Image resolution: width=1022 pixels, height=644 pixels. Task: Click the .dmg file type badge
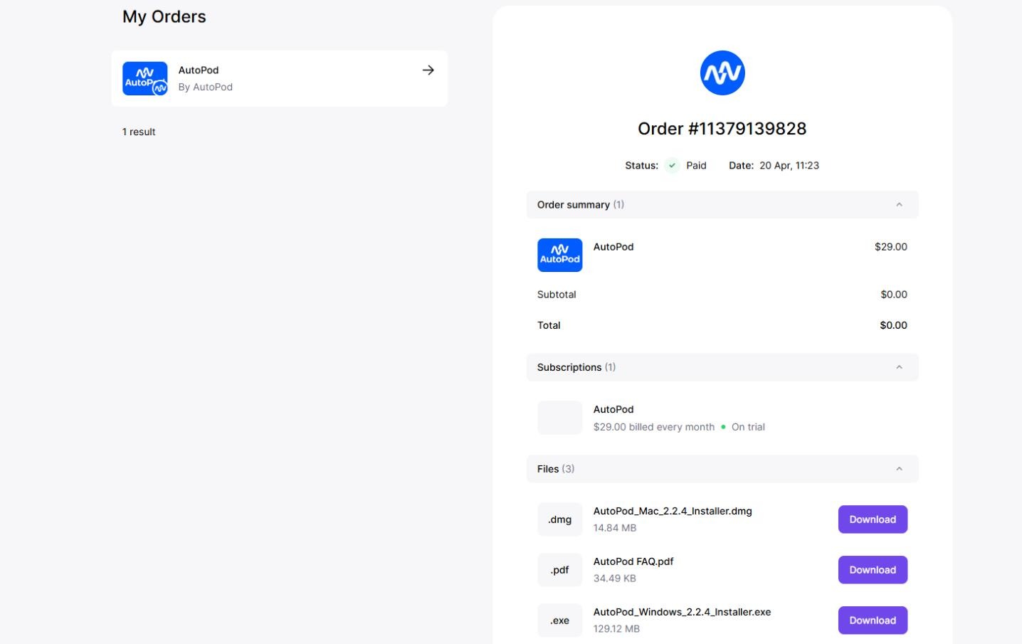click(x=559, y=519)
